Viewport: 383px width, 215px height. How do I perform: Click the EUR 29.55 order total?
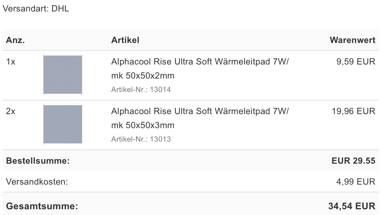point(353,161)
